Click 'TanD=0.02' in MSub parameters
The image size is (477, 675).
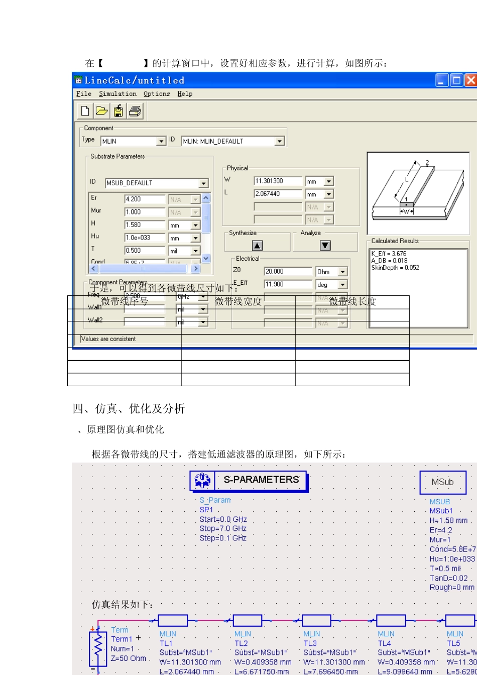pos(448,578)
